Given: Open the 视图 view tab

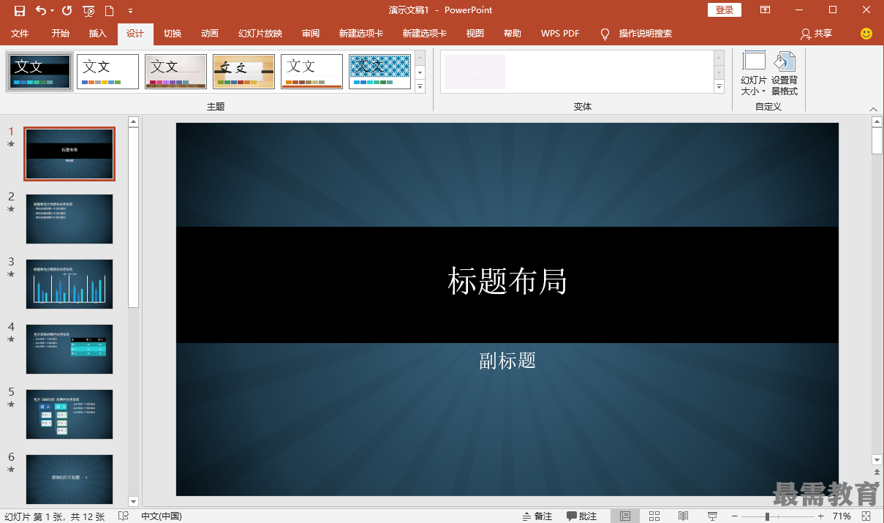Looking at the screenshot, I should [475, 34].
